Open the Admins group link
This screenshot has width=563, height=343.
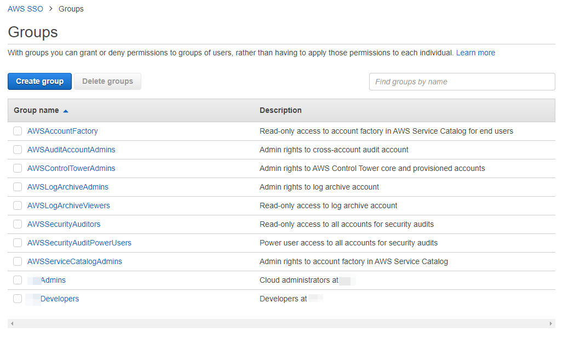(53, 280)
